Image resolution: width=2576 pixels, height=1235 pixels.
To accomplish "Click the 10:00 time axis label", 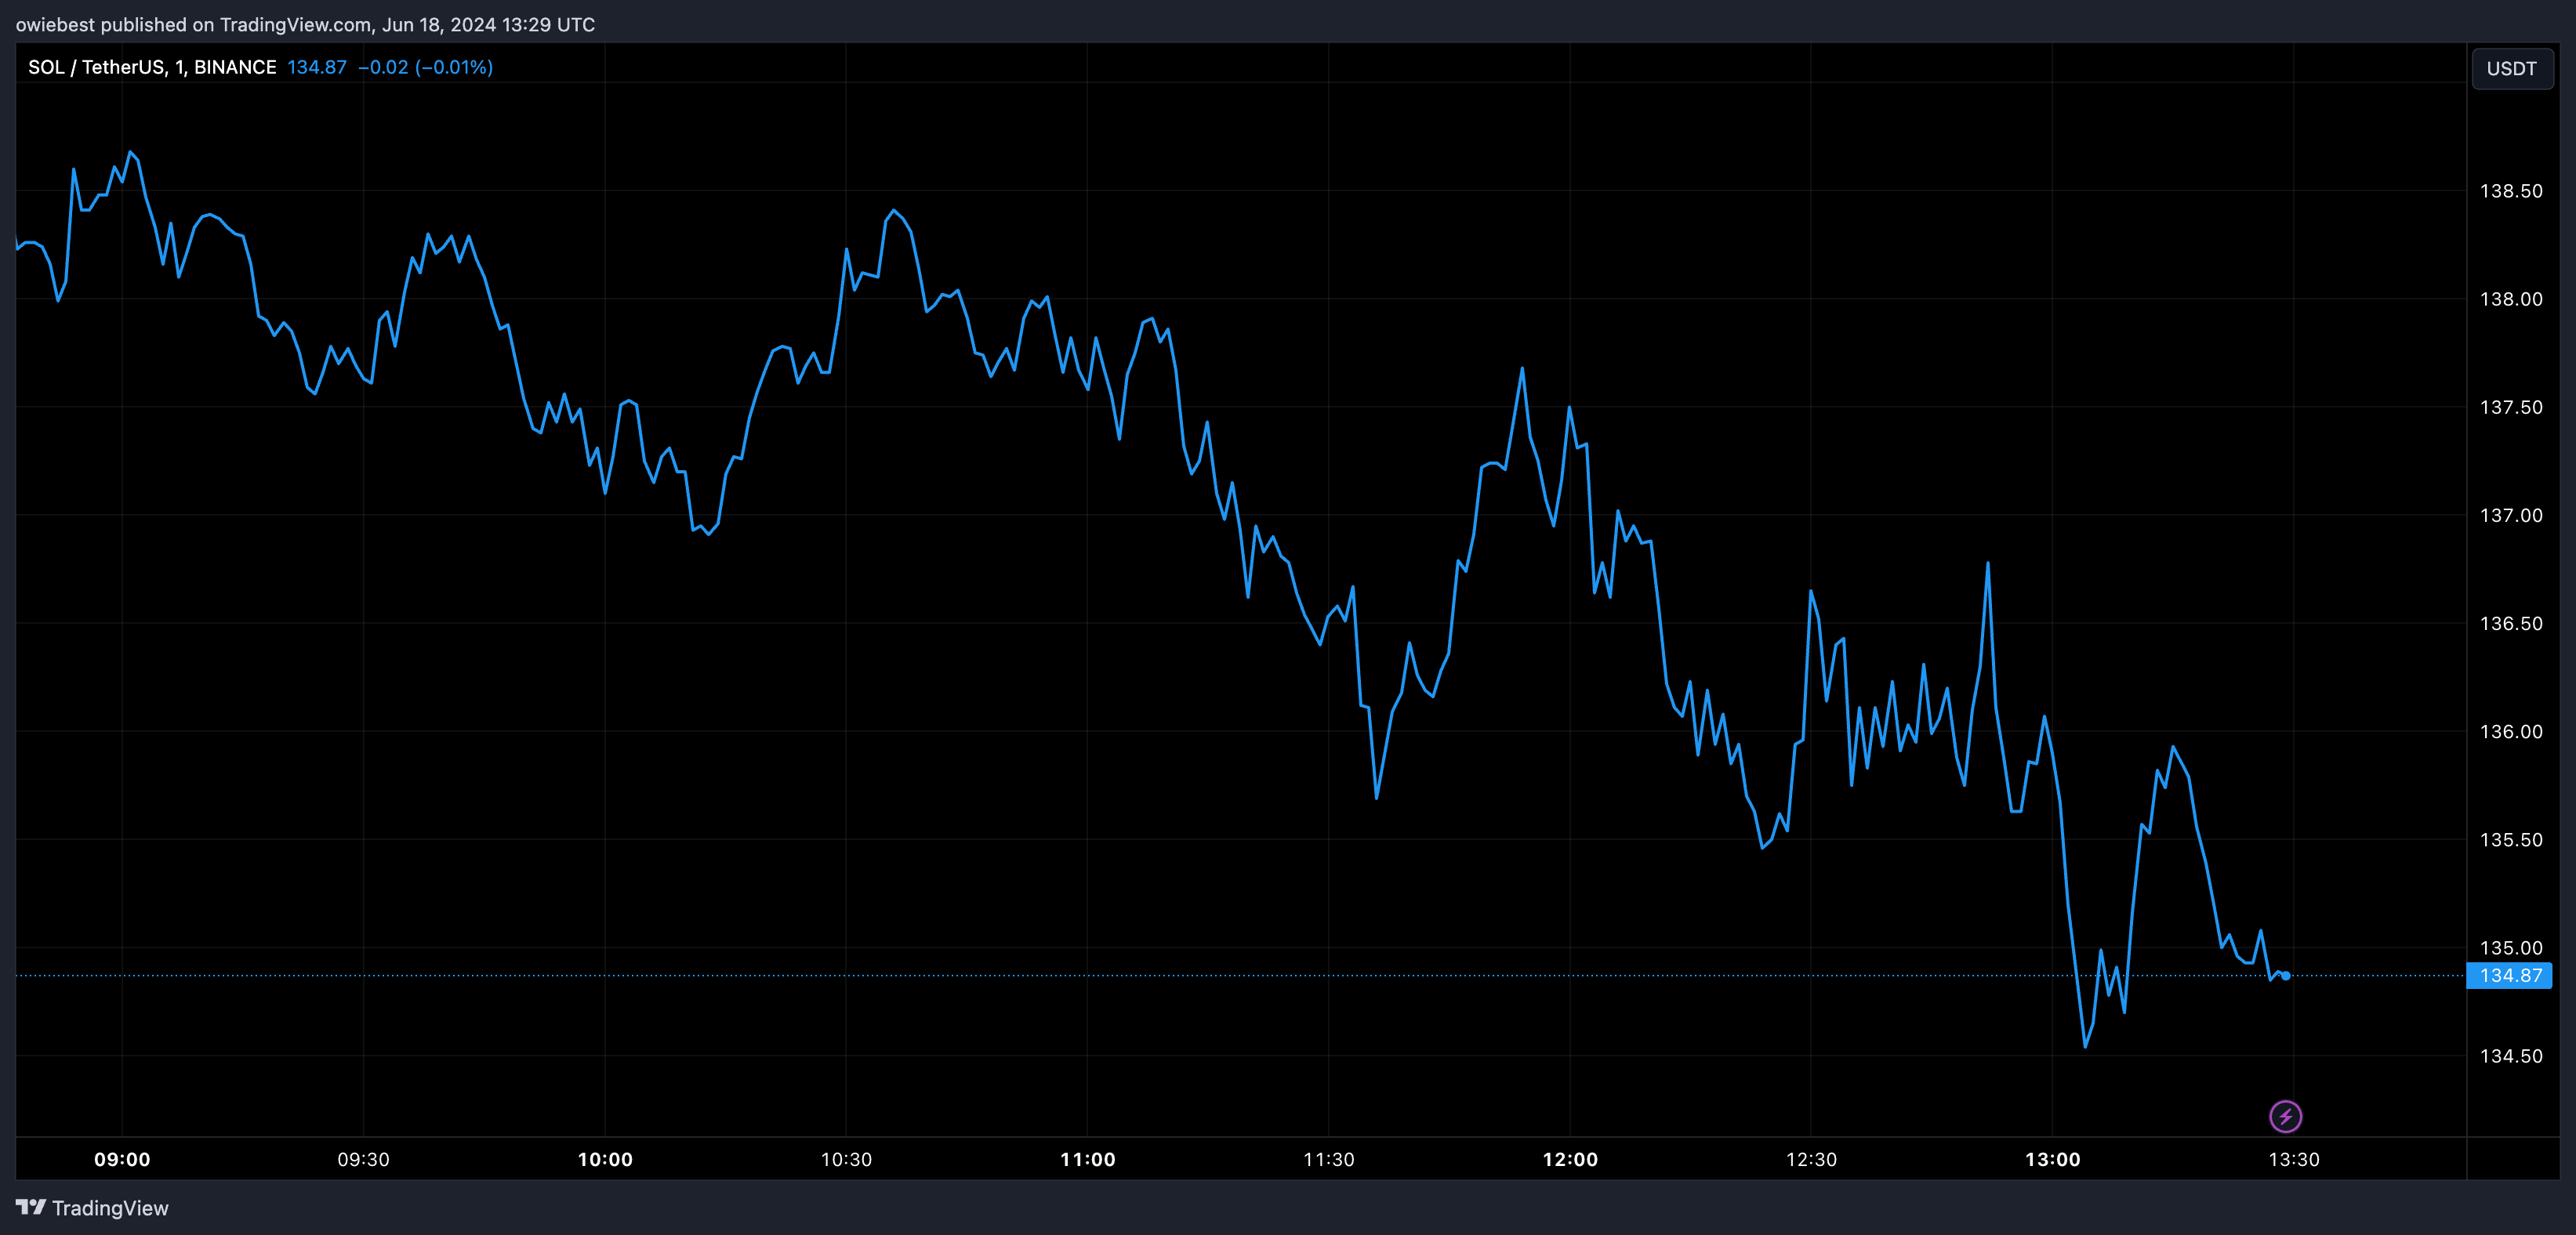I will tap(605, 1159).
